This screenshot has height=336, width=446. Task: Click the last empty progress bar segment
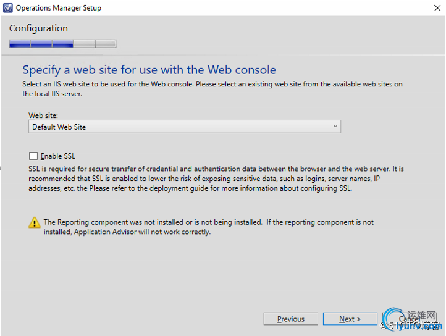tap(106, 44)
